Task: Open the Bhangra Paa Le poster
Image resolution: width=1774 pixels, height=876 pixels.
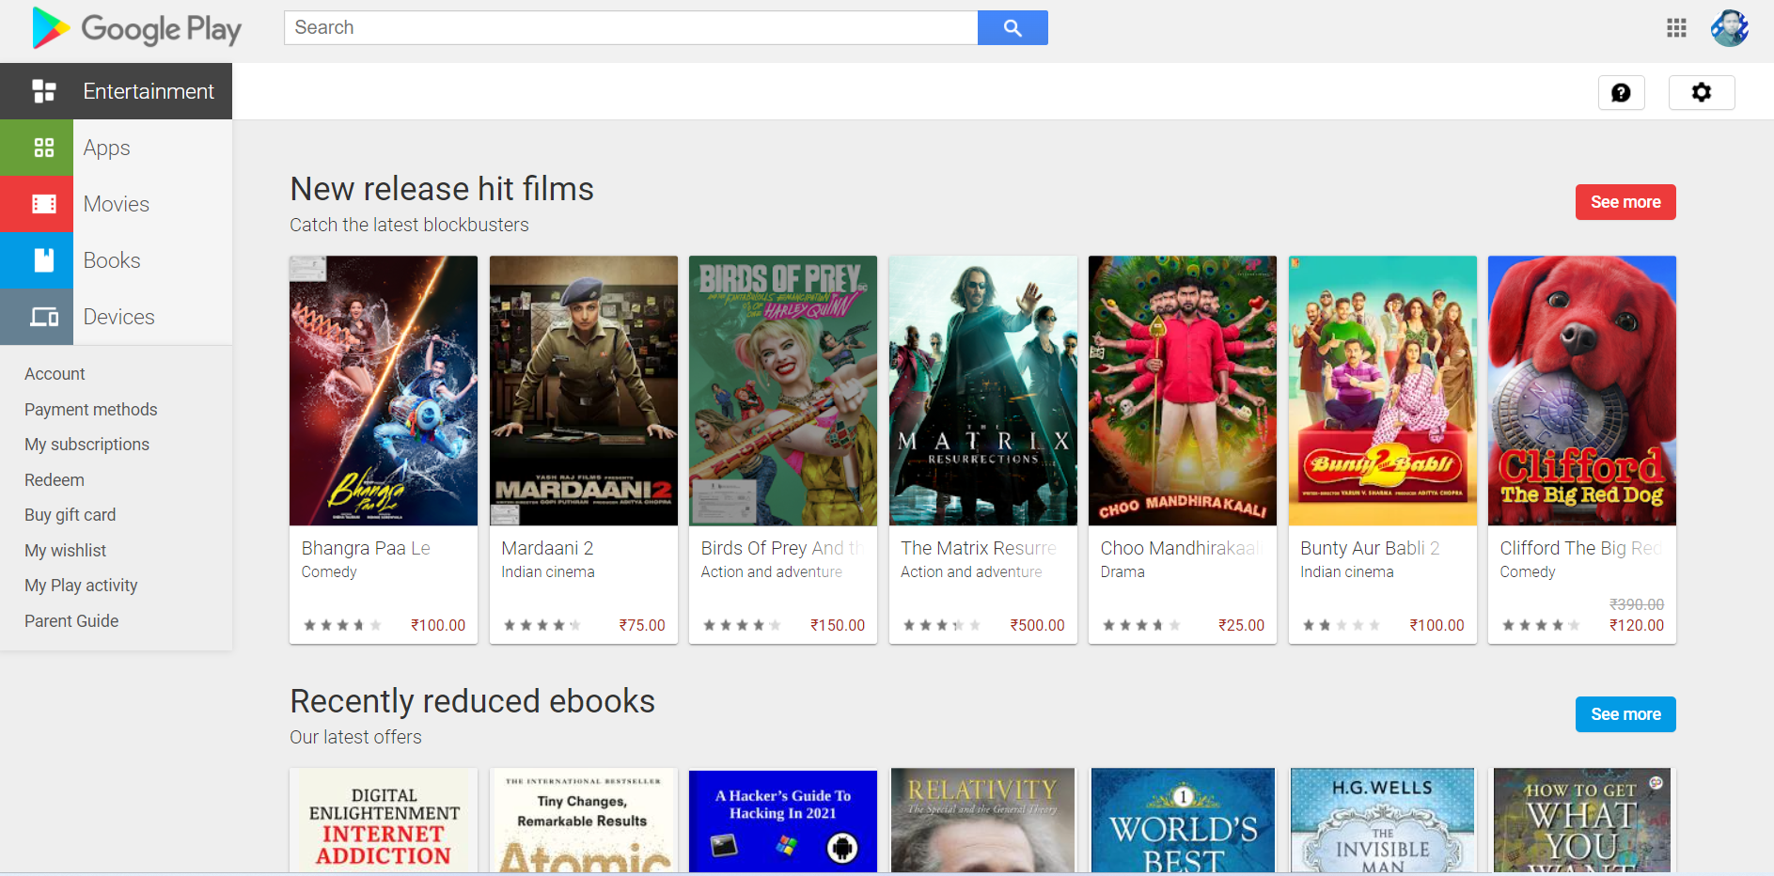Action: [384, 391]
